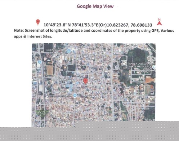The height and width of the screenshot is (141, 179).
Task: Click the red north arrow compass icon
Action: [x=159, y=22]
